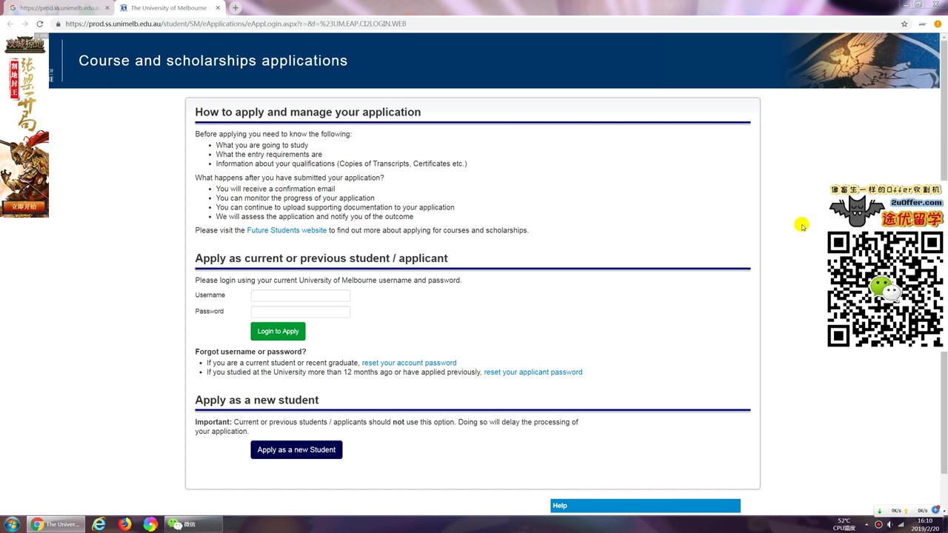Click the network signal tray icon
The width and height of the screenshot is (948, 533).
click(x=902, y=524)
